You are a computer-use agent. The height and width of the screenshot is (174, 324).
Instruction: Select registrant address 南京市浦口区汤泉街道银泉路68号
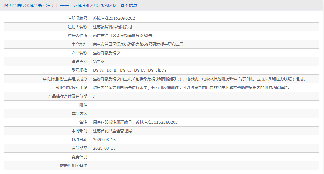123,36
